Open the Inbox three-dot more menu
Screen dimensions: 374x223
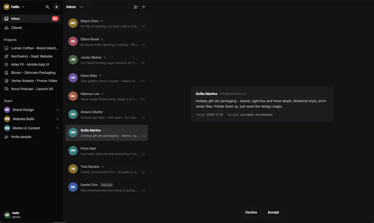[x=81, y=7]
